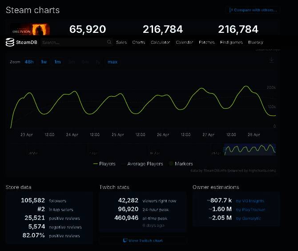Open the Calculator menu item
Image resolution: width=298 pixels, height=251 pixels.
point(160,43)
